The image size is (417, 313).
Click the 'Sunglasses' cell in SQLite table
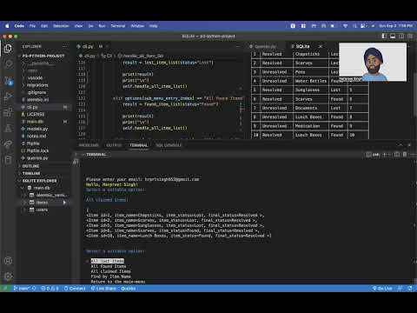tap(311, 90)
